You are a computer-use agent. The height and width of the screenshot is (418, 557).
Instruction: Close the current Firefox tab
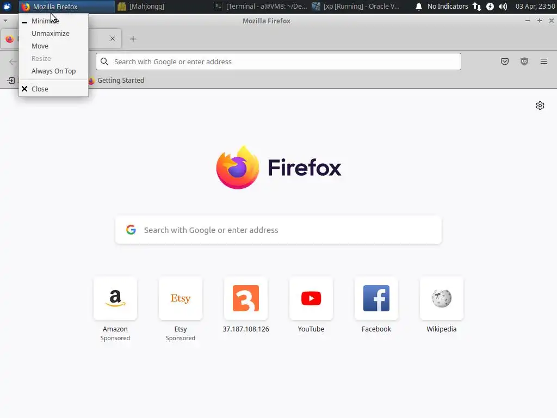113,39
